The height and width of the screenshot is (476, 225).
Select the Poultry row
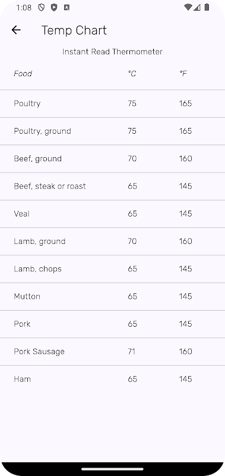[112, 104]
